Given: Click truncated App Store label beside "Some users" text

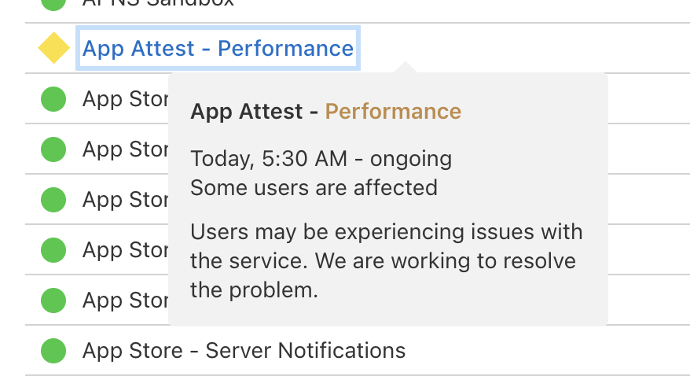Looking at the screenshot, I should pos(126,200).
